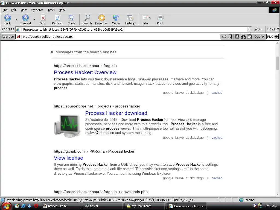Image resolution: width=280 pixels, height=210 pixels.
Task: Expand the IE address bar dropdown
Action: click(249, 29)
